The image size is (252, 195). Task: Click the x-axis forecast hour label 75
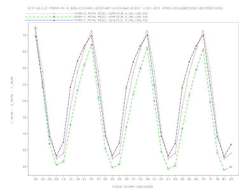pos(210,179)
